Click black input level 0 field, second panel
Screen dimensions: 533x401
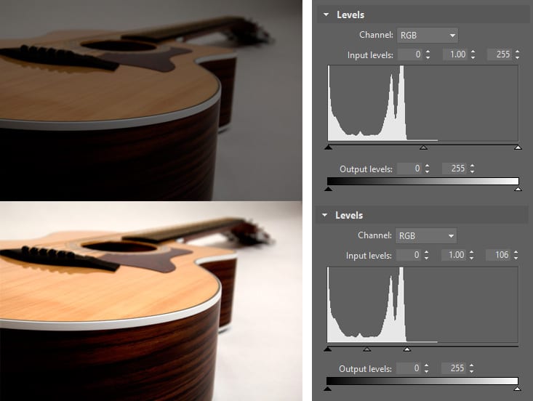409,255
